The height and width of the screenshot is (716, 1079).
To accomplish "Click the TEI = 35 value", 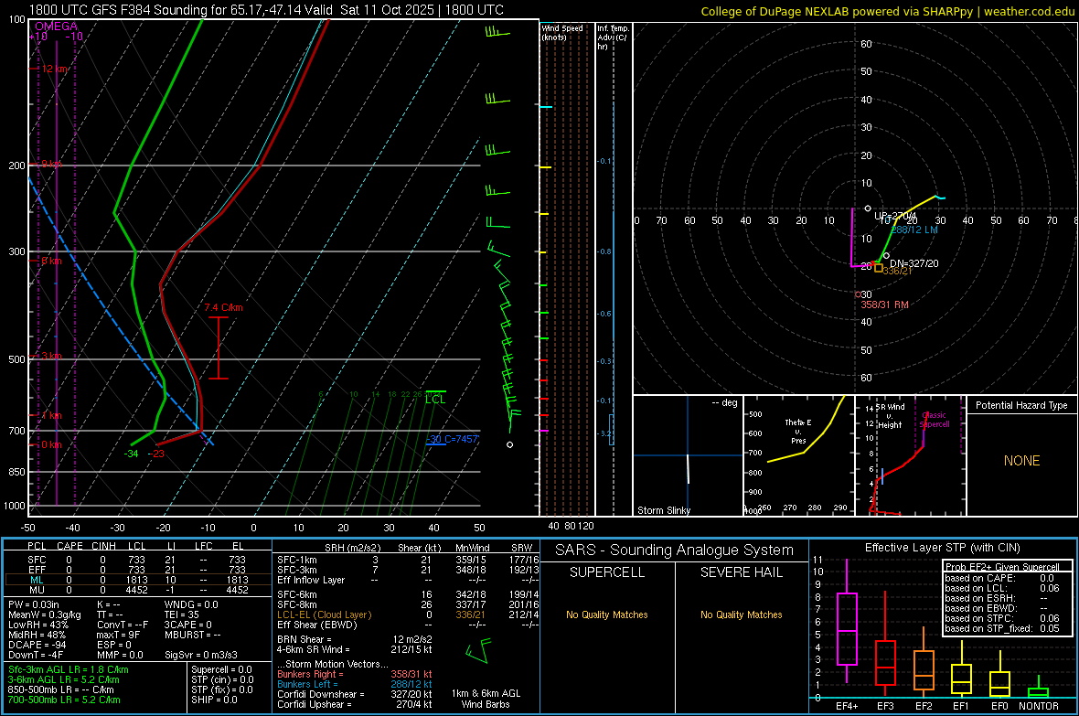I will point(182,614).
